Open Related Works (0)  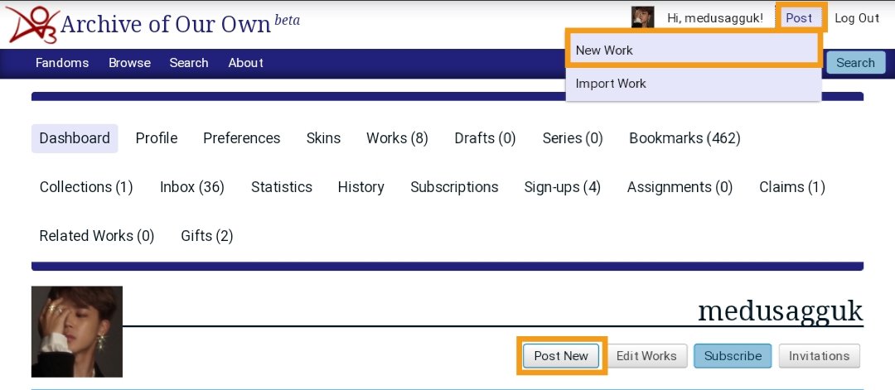97,236
